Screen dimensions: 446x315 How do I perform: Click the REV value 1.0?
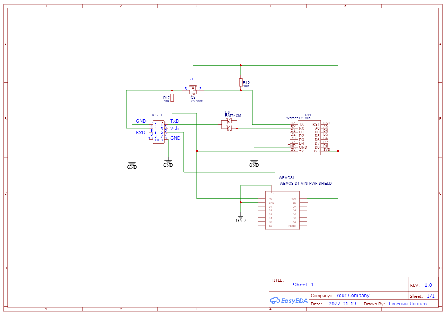coord(428,285)
